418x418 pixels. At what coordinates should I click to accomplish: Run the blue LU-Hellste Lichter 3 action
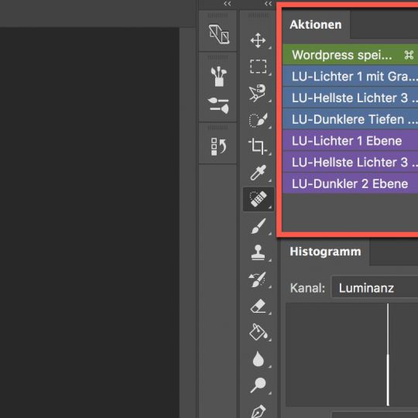point(351,98)
